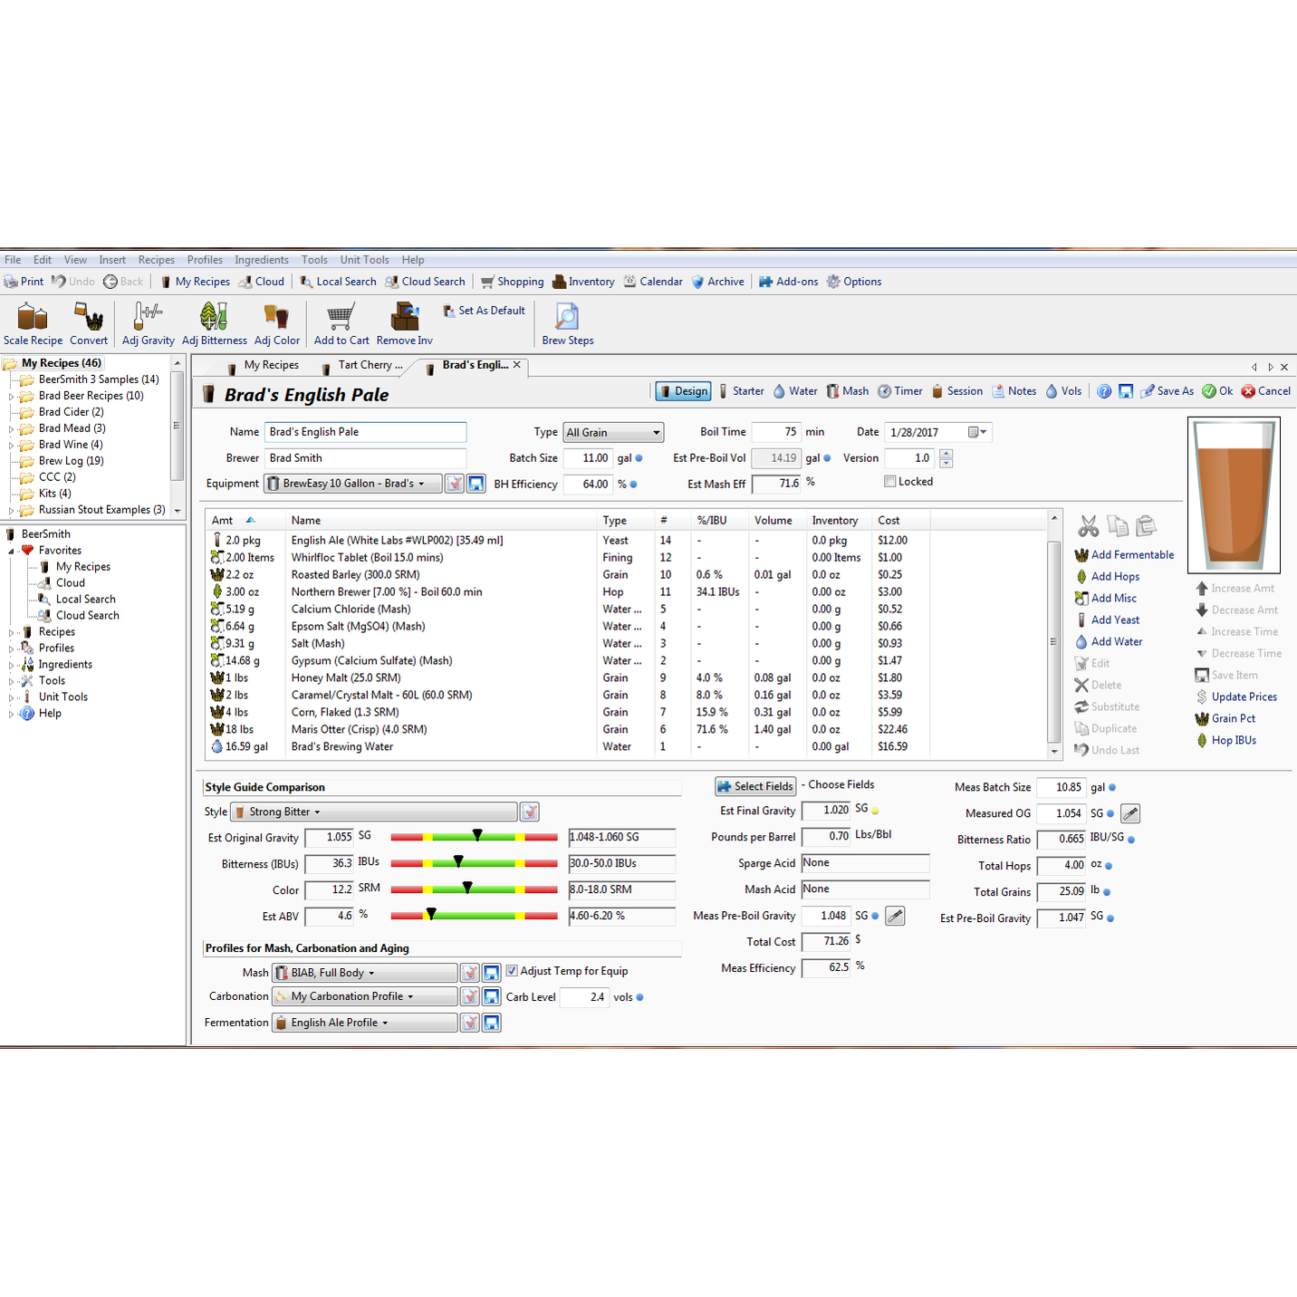The image size is (1297, 1297).
Task: Switch to the Tart Cherry tab
Action: 370,366
